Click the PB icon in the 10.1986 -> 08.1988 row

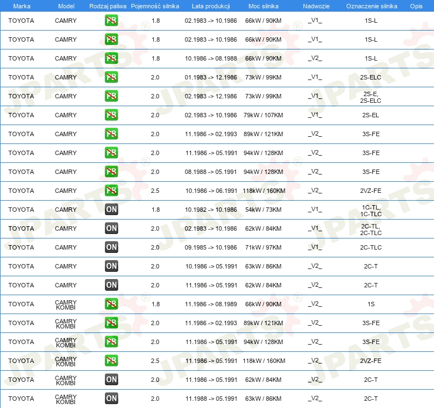click(112, 58)
